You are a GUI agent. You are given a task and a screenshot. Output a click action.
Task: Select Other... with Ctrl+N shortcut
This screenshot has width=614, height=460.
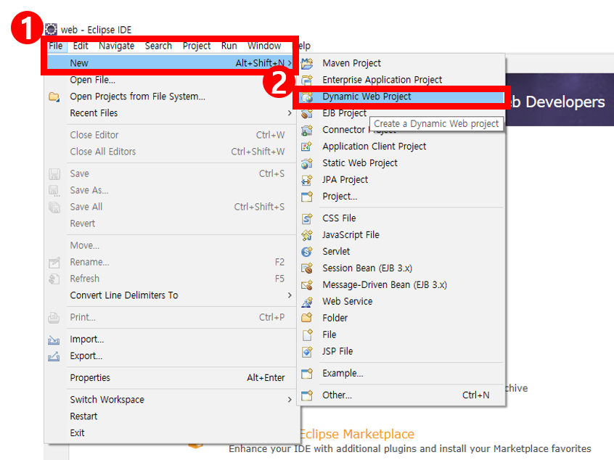(x=401, y=395)
